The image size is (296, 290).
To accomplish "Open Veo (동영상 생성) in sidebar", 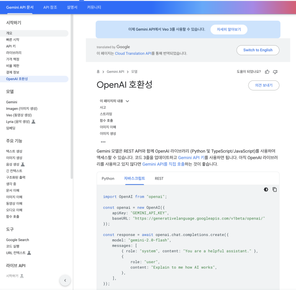I will [x=19, y=115].
